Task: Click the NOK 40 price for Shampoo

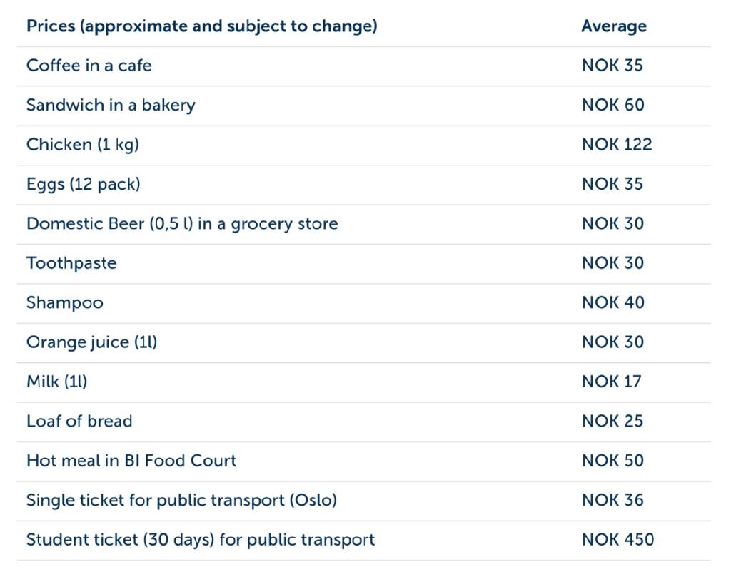Action: click(x=612, y=302)
